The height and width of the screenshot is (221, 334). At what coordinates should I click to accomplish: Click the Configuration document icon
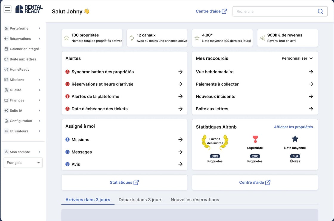(x=6, y=121)
